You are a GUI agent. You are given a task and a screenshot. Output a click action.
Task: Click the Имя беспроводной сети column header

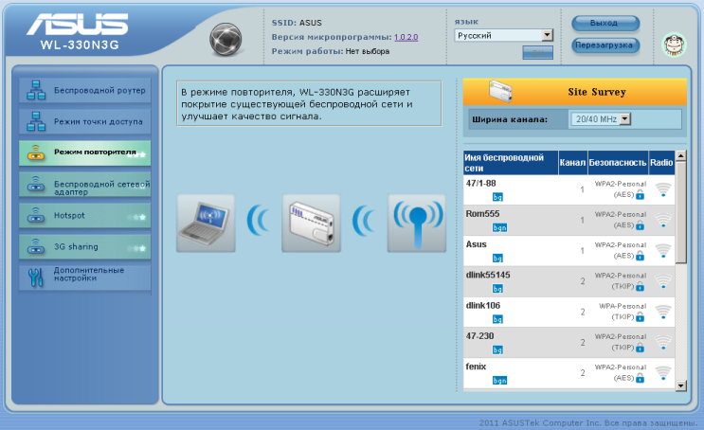click(x=511, y=163)
